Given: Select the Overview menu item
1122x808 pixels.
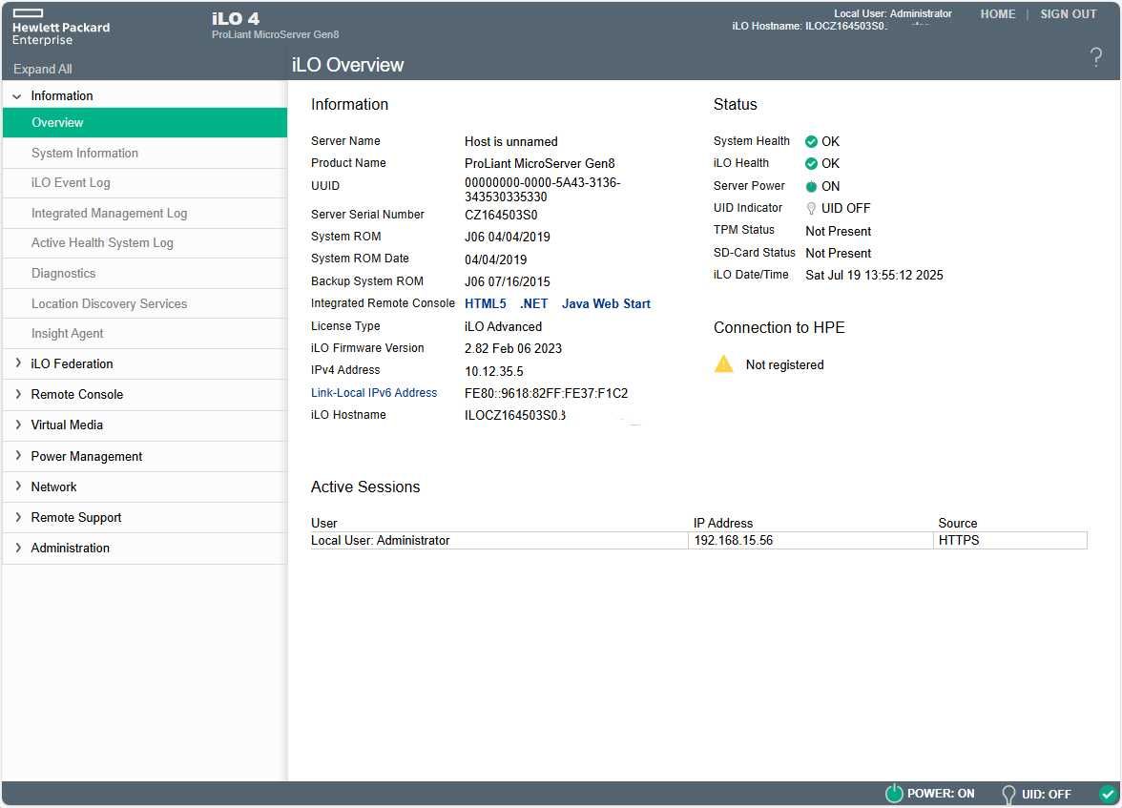Looking at the screenshot, I should coord(145,122).
